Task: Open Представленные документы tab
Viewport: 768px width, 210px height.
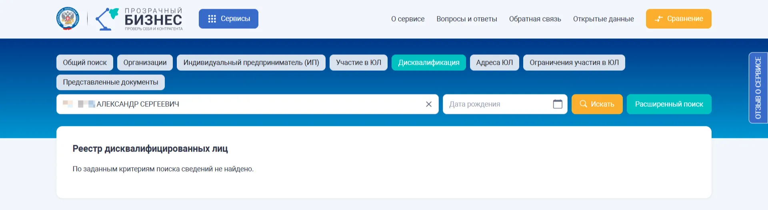Action: click(x=110, y=82)
